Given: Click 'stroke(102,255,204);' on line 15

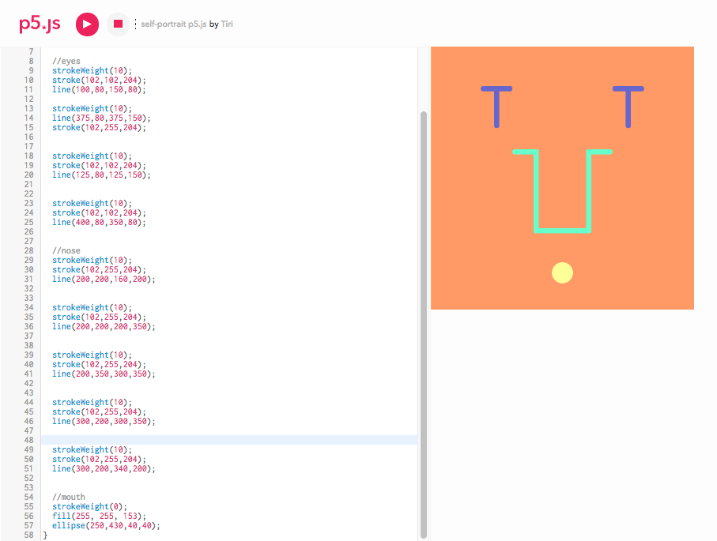Looking at the screenshot, I should (x=100, y=127).
